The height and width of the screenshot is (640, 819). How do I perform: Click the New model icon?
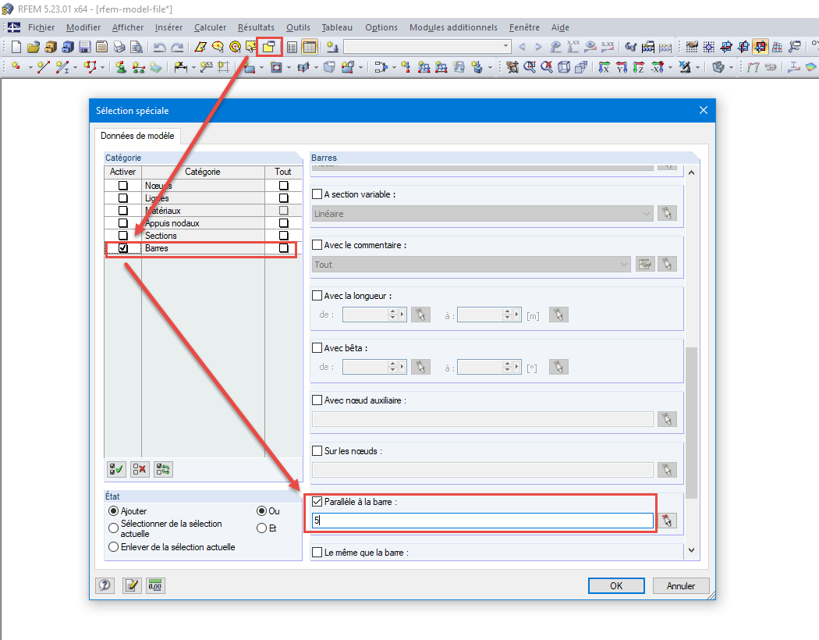(x=16, y=47)
